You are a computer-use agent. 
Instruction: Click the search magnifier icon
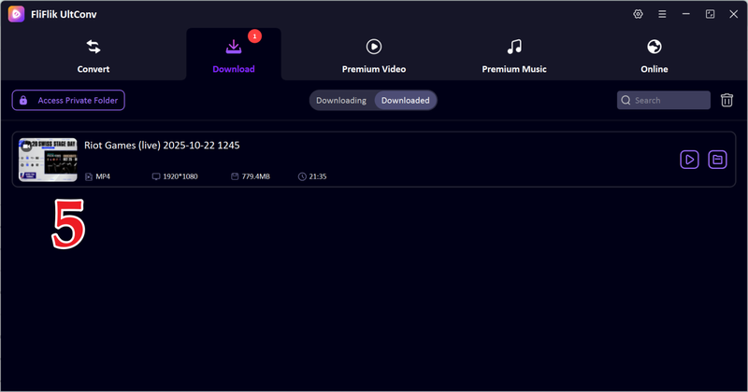click(x=626, y=100)
